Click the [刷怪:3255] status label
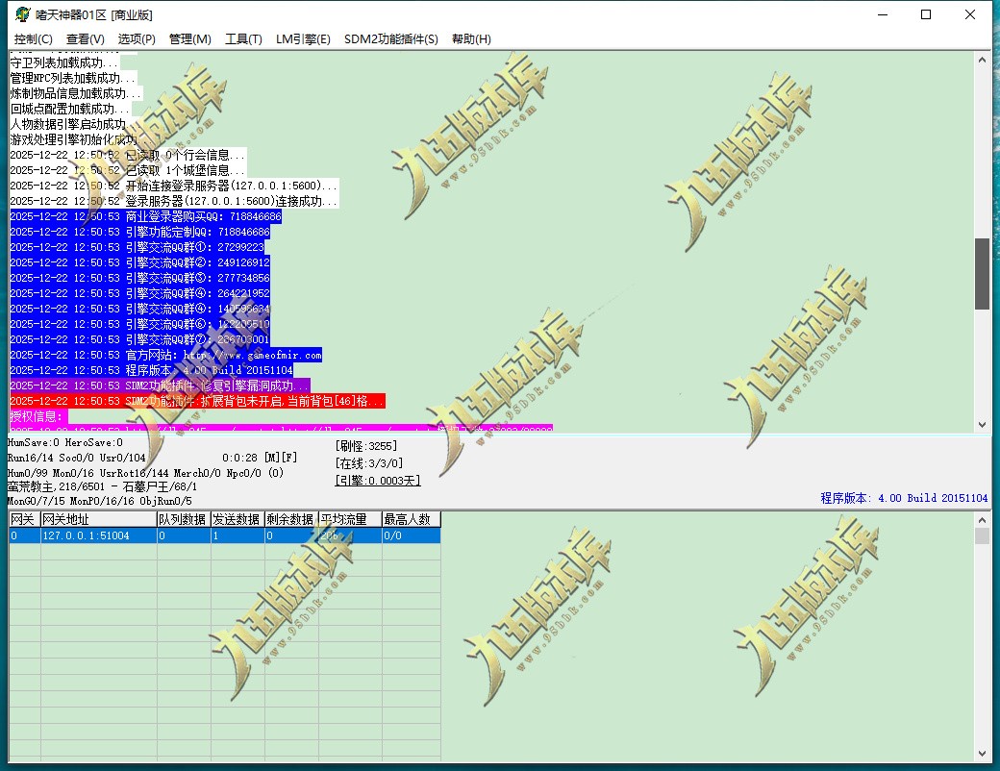The image size is (1000, 771). pos(366,446)
